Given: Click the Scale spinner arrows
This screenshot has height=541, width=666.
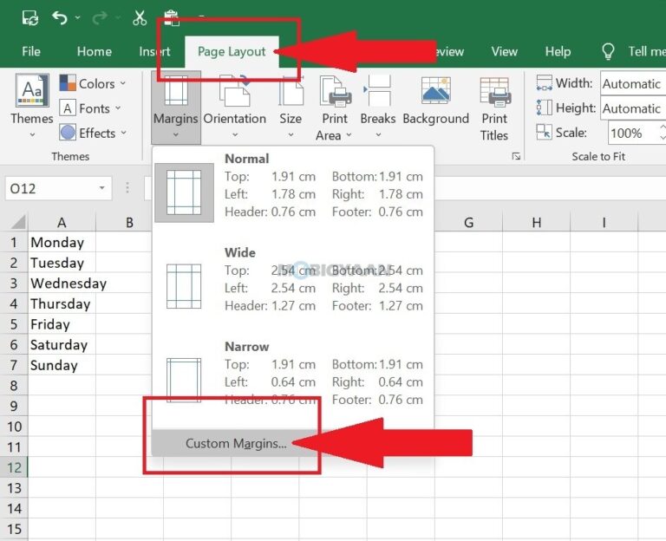Looking at the screenshot, I should pos(663,133).
